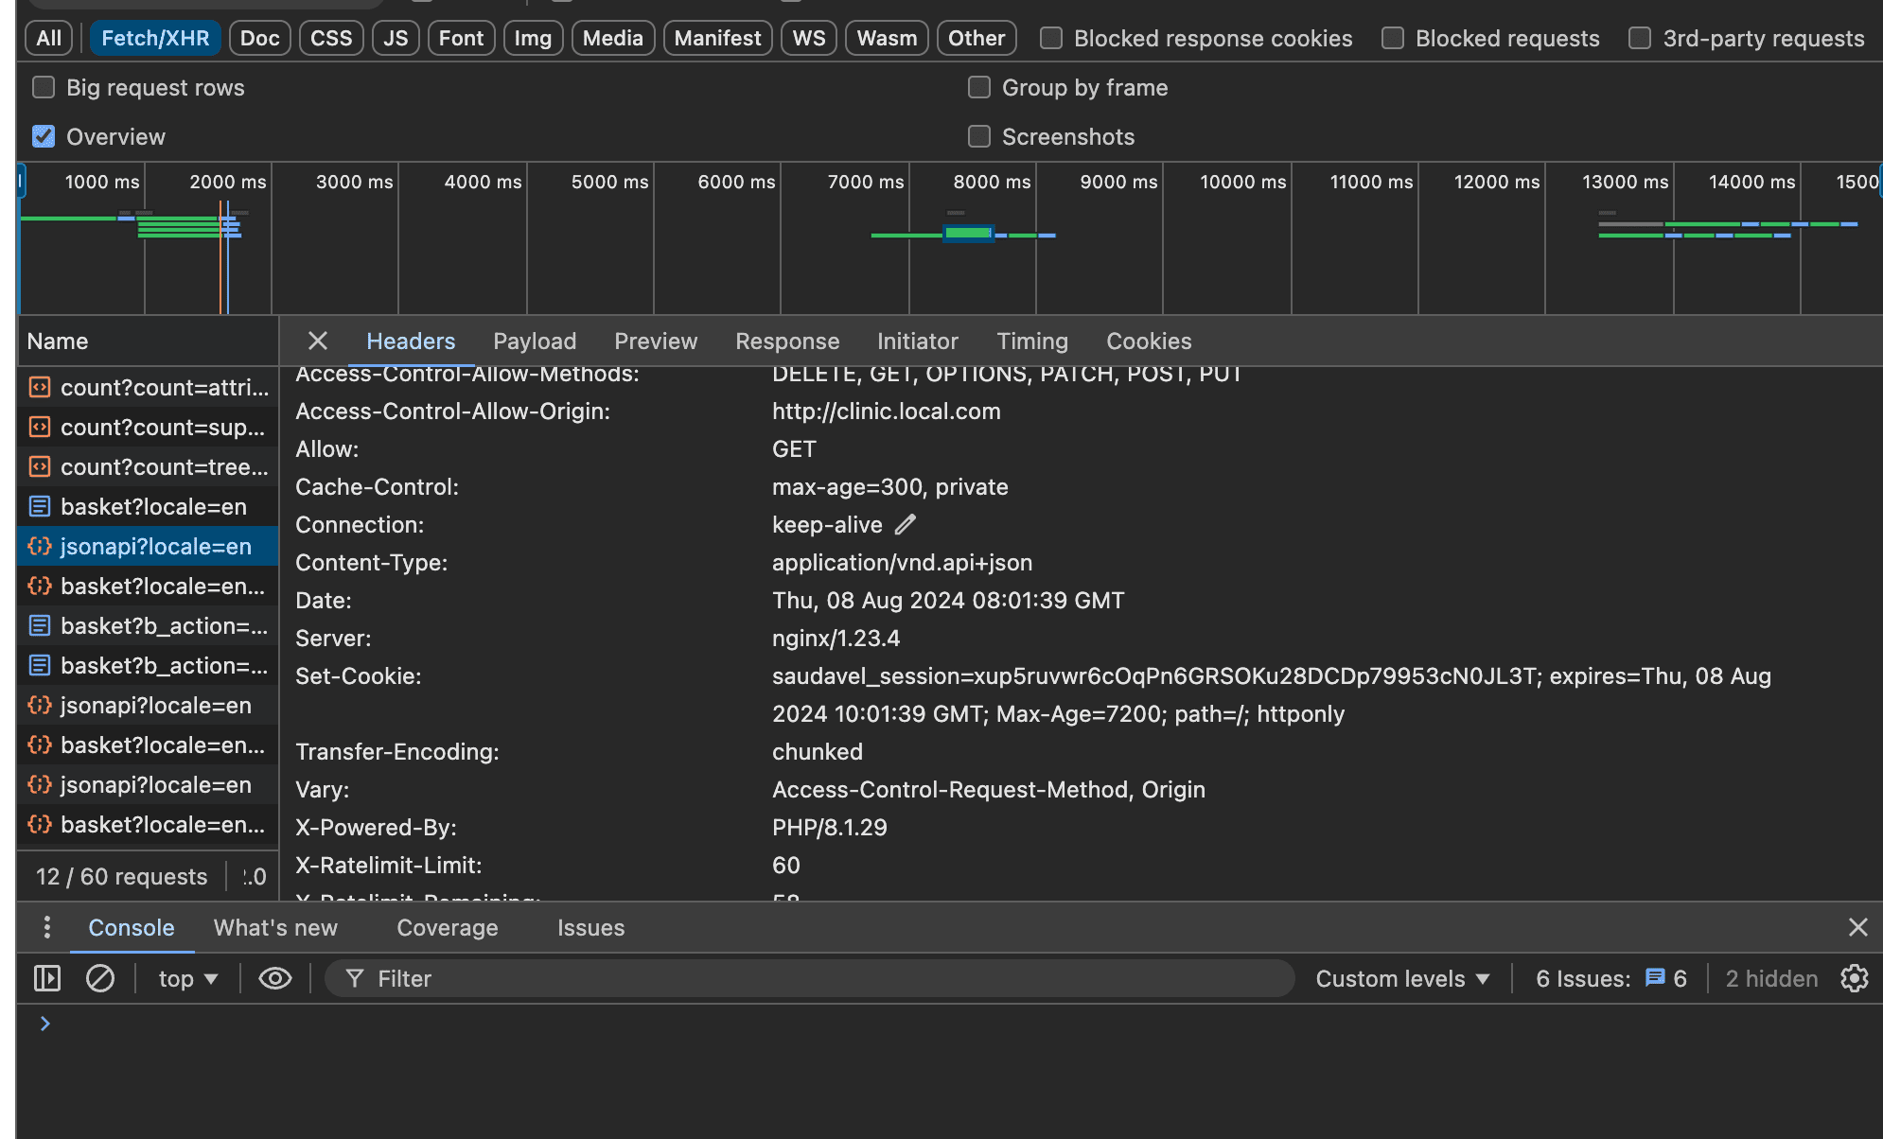Filter by Img requests

[x=533, y=38]
